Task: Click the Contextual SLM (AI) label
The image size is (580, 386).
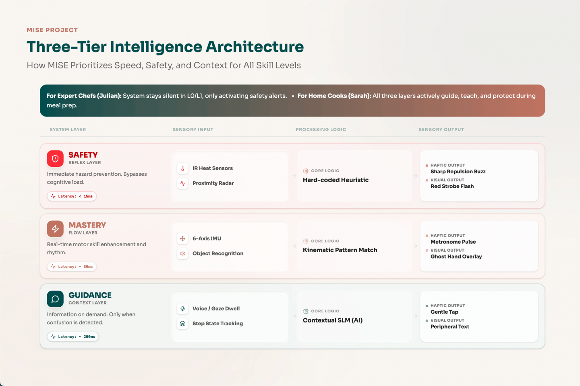Action: coord(333,320)
